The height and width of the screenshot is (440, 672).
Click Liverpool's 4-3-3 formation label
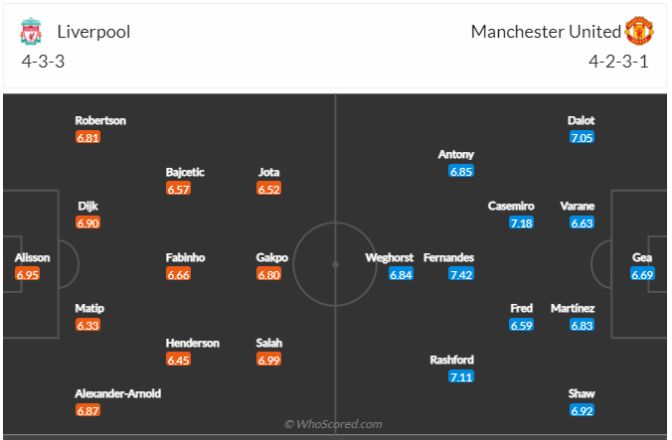click(x=44, y=60)
